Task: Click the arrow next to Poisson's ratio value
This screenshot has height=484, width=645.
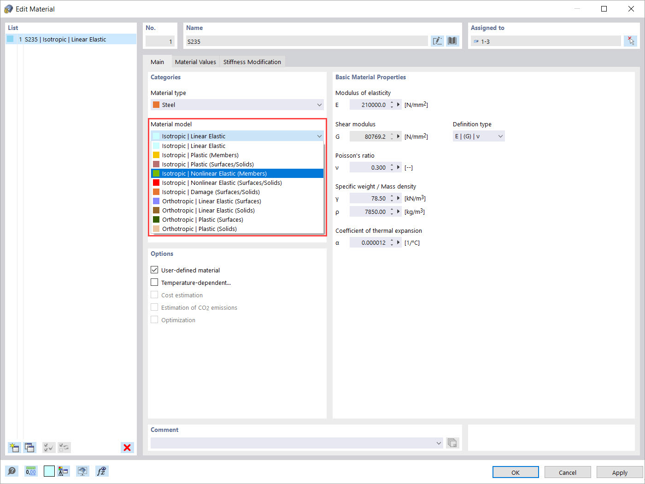Action: 399,167
